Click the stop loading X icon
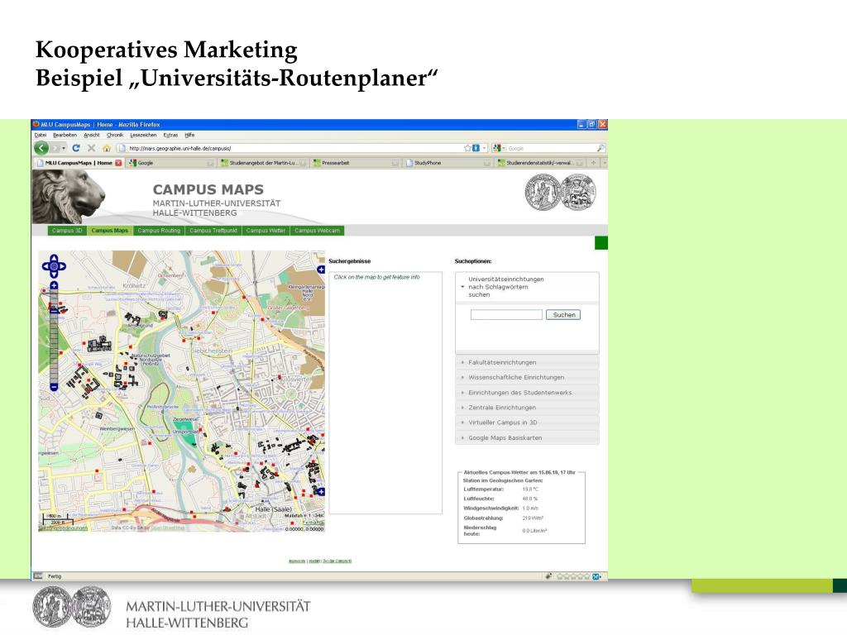 (91, 148)
